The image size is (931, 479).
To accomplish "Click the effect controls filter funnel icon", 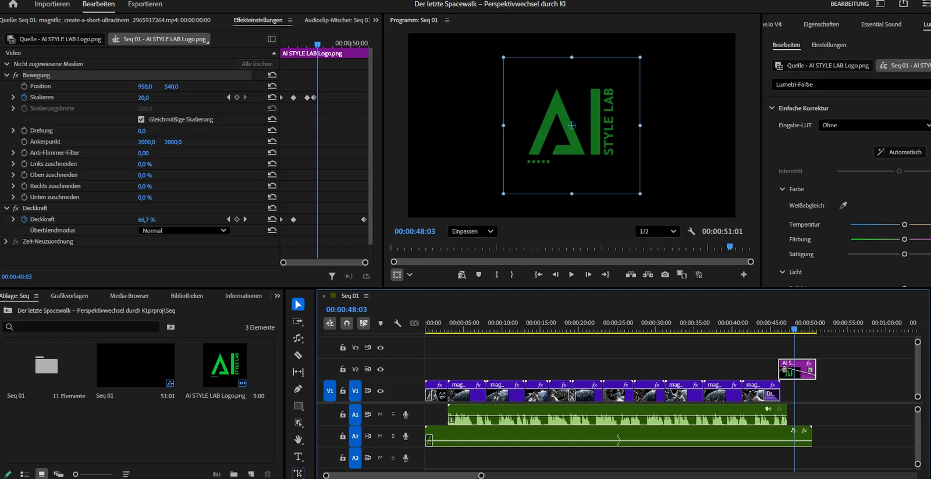I will point(332,276).
